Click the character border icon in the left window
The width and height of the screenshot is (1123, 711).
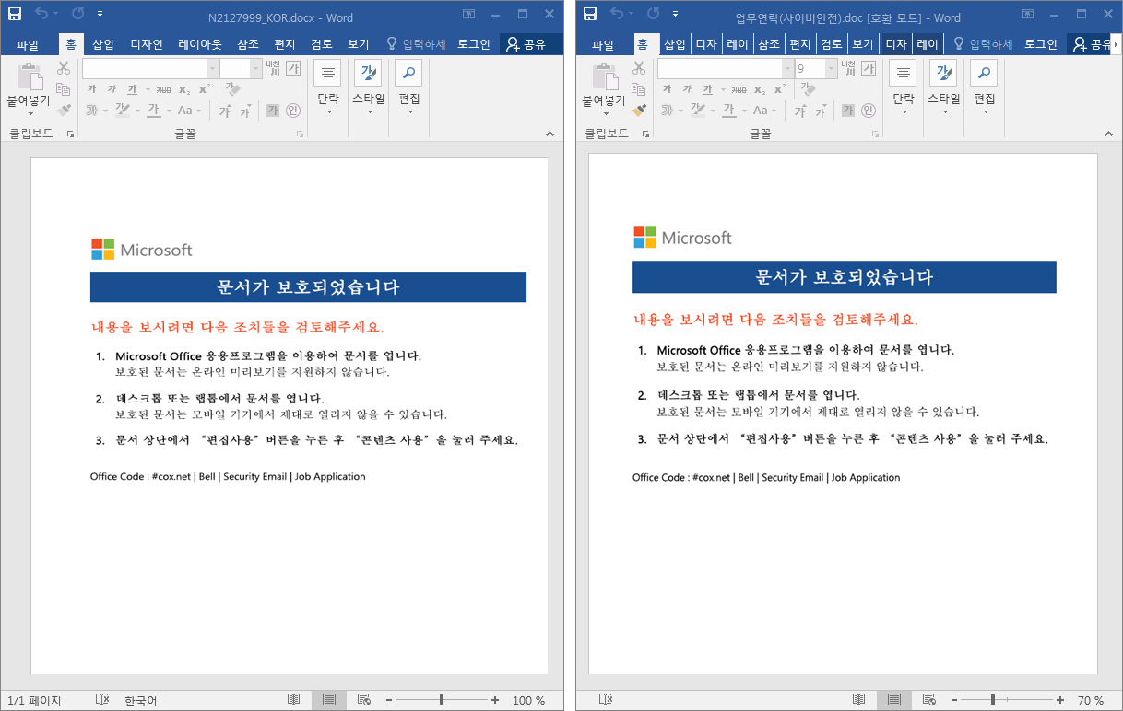[293, 68]
